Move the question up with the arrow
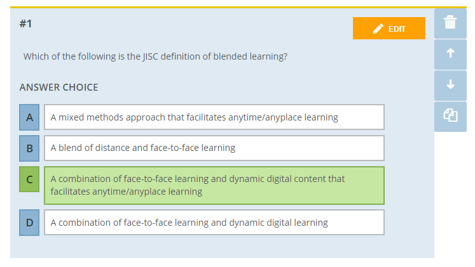 click(450, 54)
